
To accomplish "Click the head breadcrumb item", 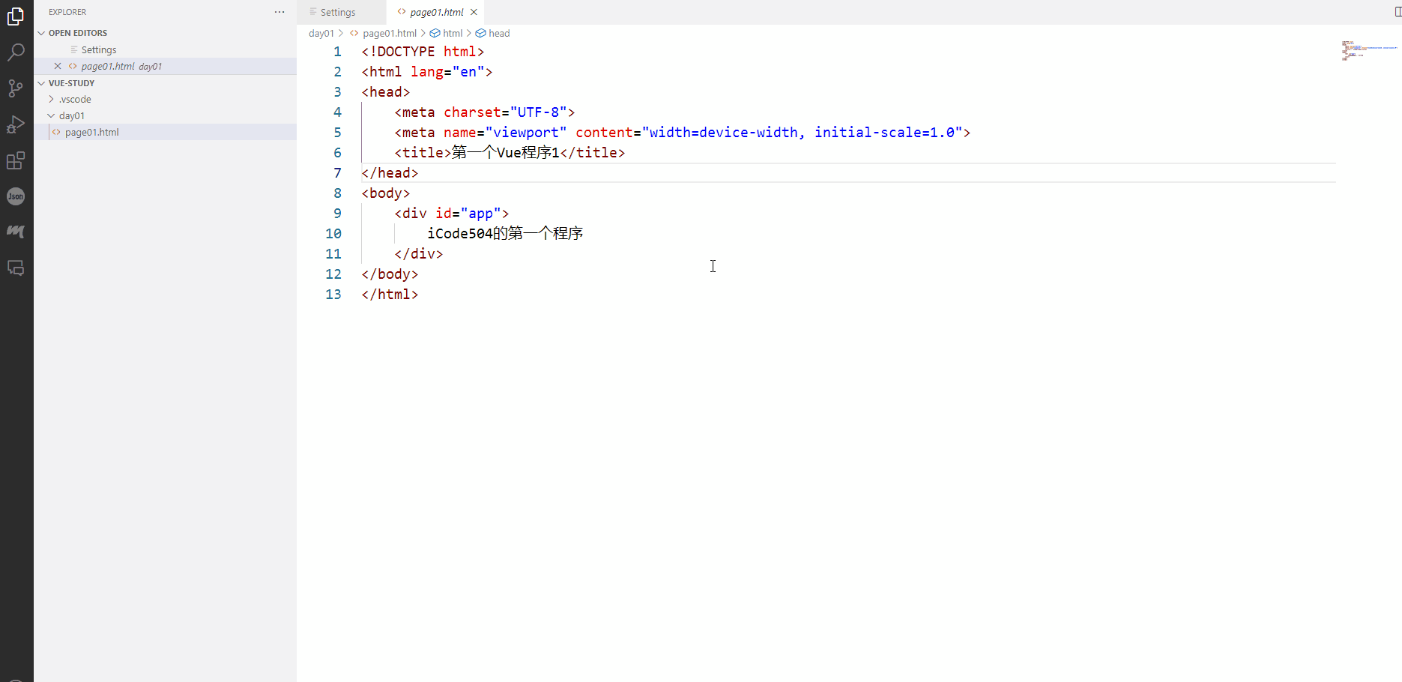I will pyautogui.click(x=498, y=33).
